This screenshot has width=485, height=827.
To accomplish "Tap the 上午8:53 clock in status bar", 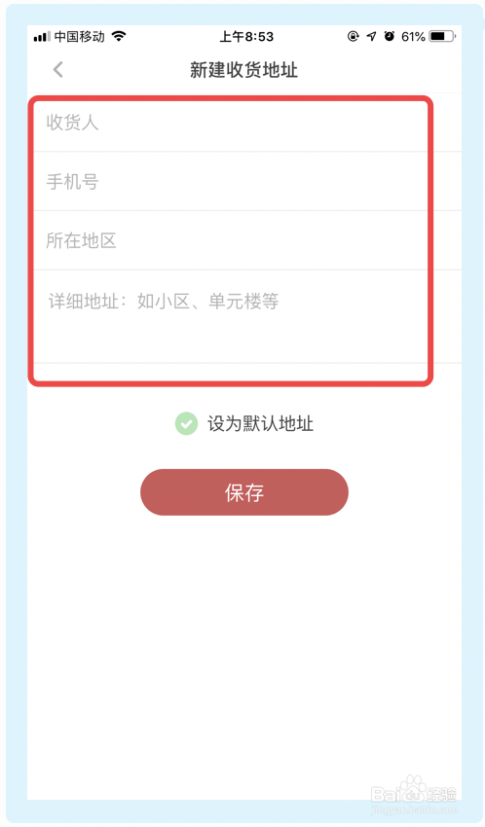I will (x=246, y=36).
